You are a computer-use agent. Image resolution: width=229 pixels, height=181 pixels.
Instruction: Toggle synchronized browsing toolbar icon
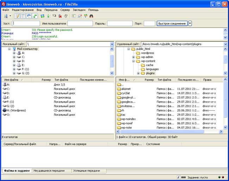pos(86,16)
